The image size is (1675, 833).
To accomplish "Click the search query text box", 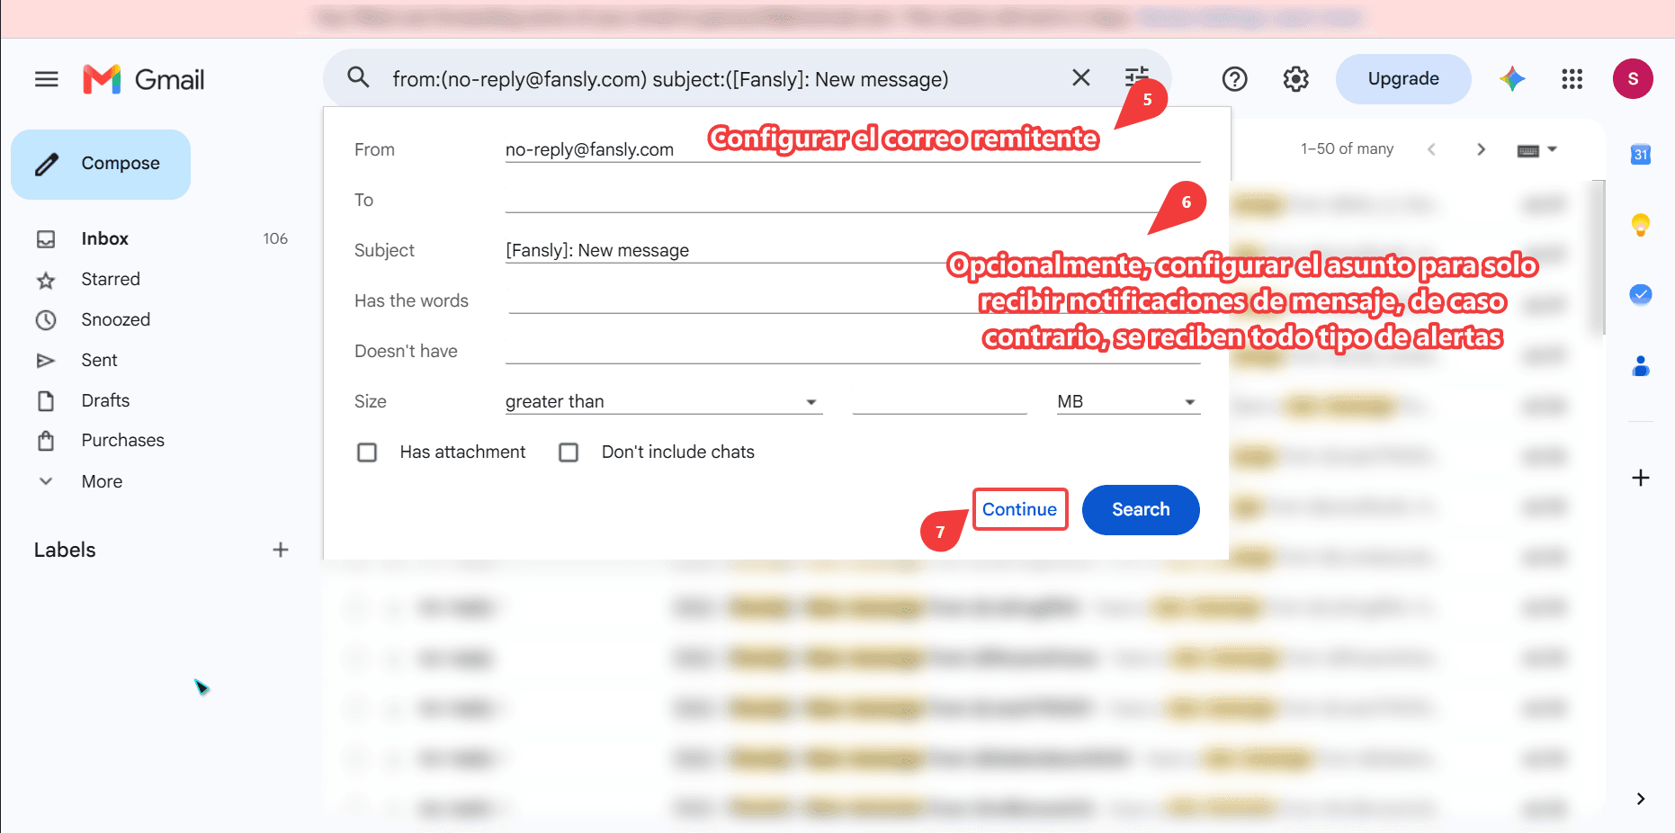I will tap(670, 79).
